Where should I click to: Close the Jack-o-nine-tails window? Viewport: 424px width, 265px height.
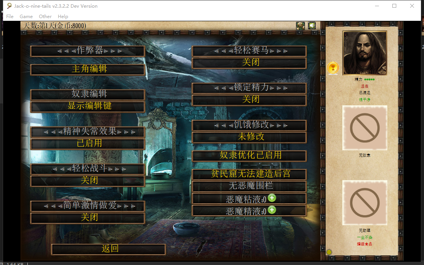coord(412,6)
